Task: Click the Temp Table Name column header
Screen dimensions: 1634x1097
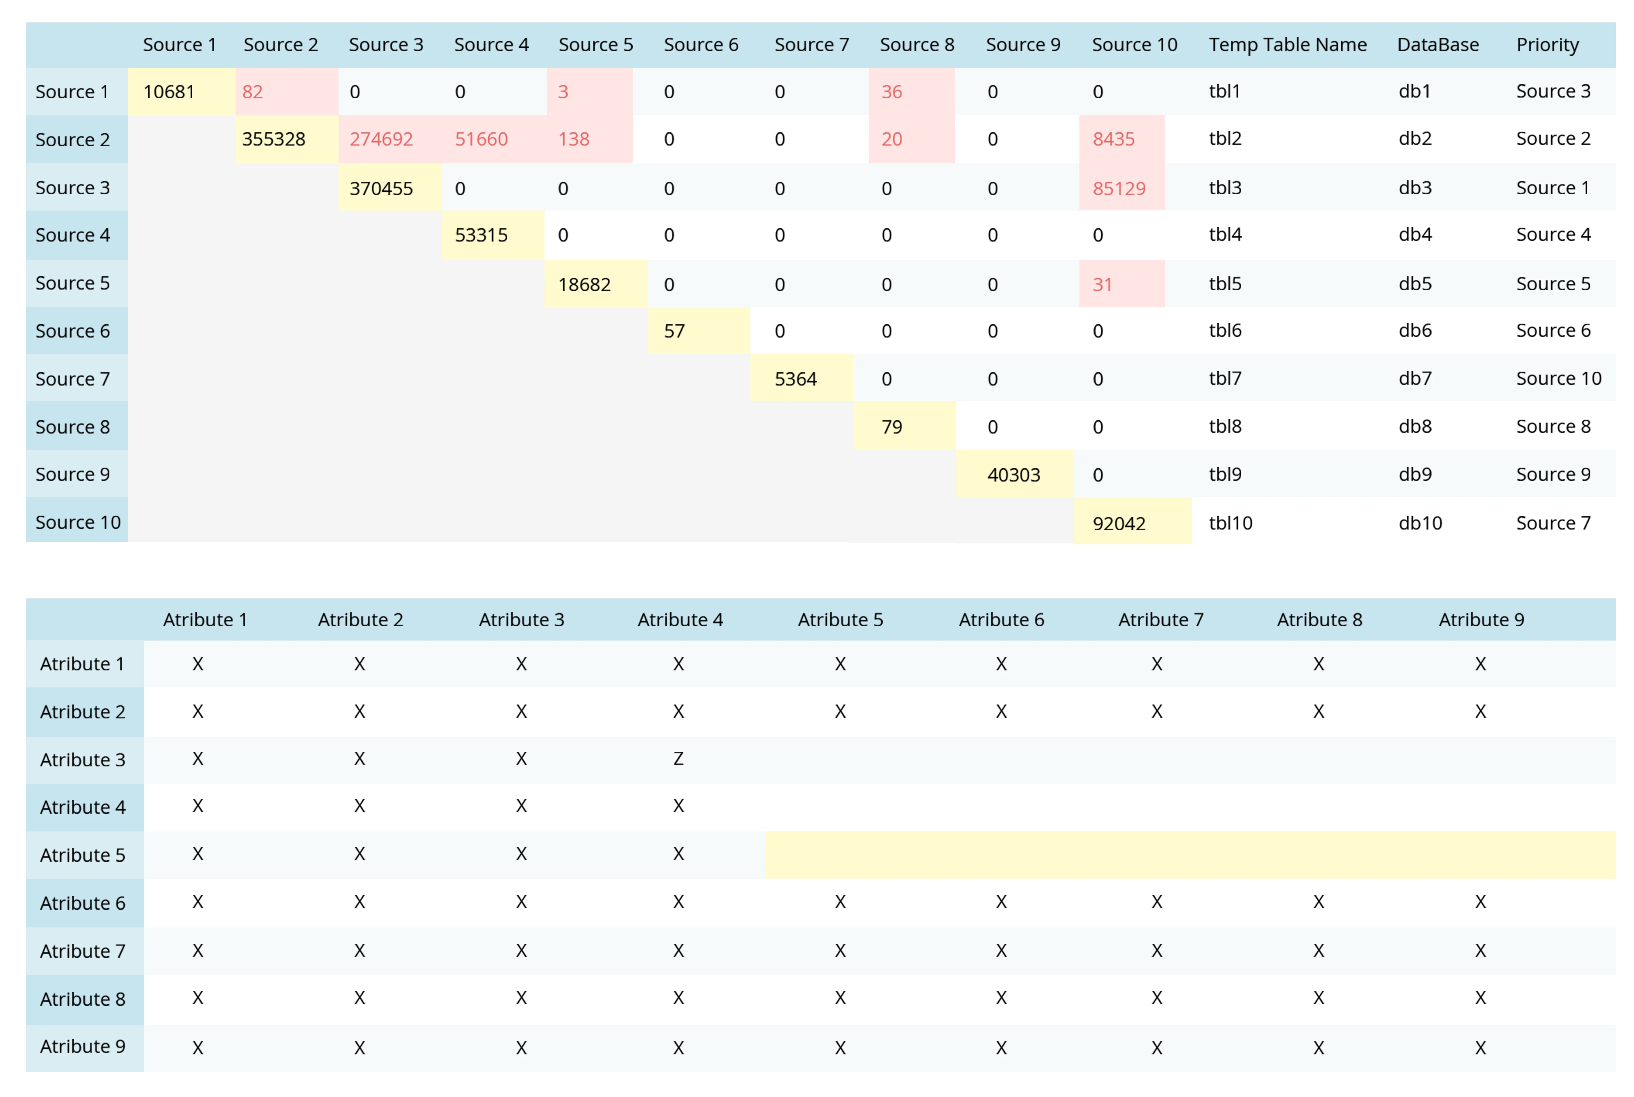Action: tap(1288, 45)
